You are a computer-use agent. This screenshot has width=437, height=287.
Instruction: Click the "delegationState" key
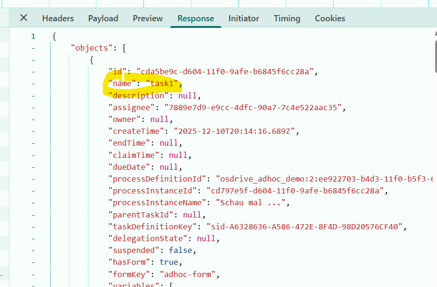[x=148, y=238]
